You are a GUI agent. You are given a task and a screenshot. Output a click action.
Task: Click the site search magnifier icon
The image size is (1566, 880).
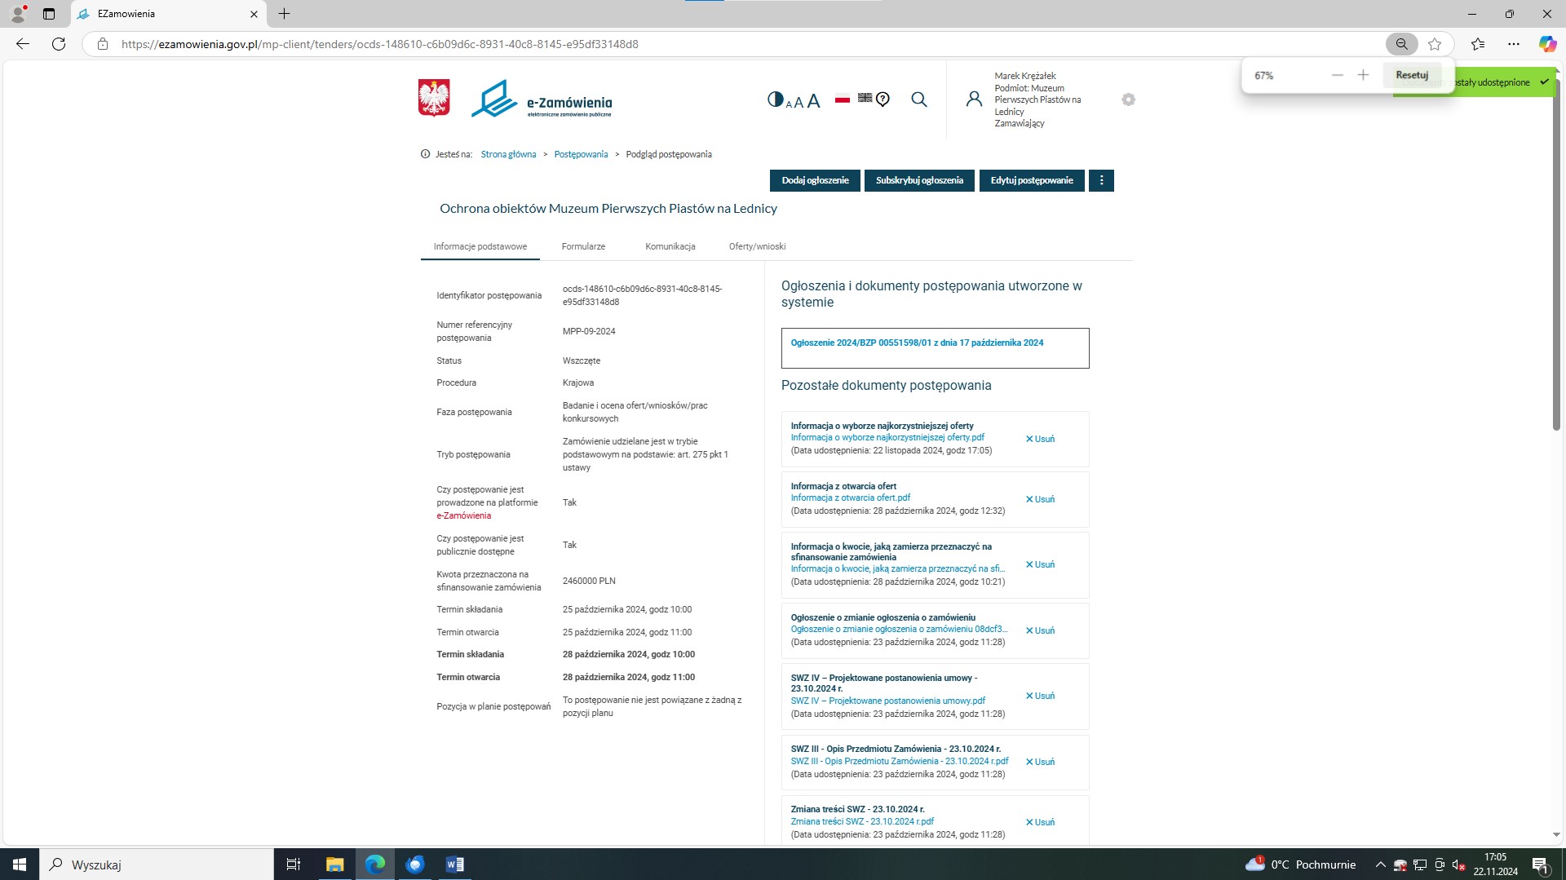pyautogui.click(x=919, y=99)
